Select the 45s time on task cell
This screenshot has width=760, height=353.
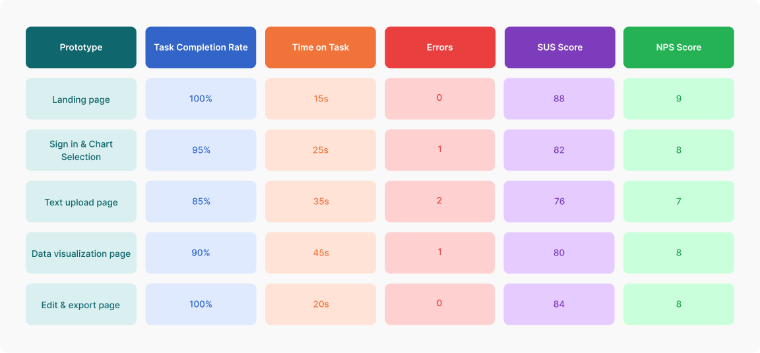321,253
